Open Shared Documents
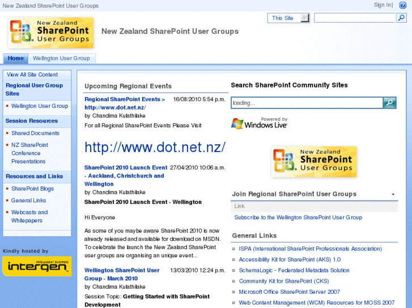Screen dimensions: 412x308 pos(36,133)
